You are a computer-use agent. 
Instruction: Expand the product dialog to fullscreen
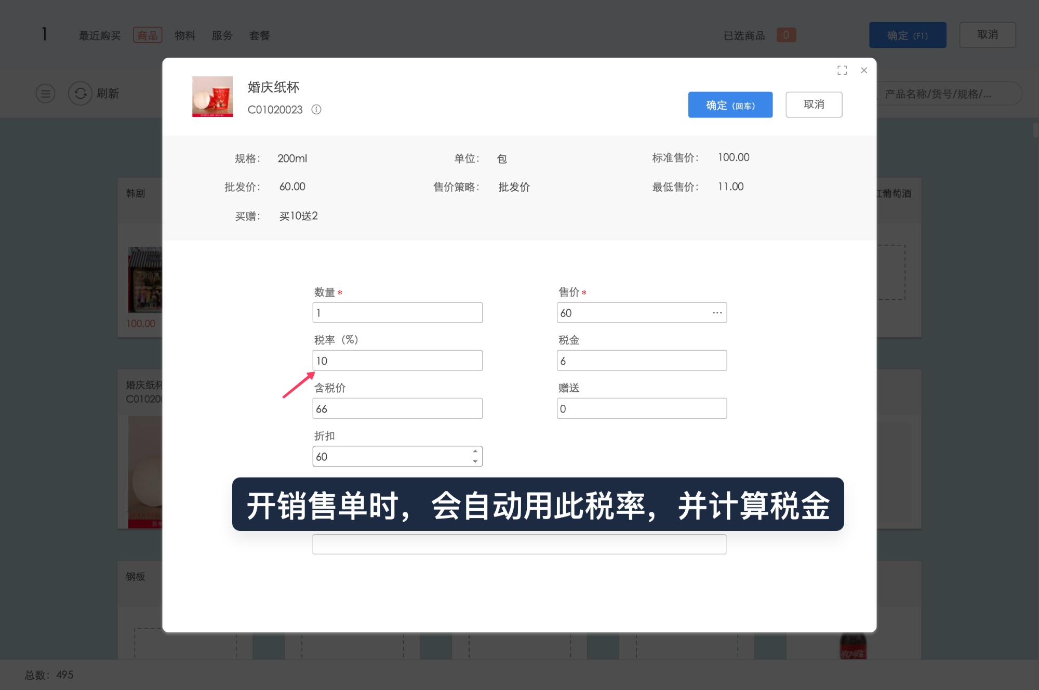[x=842, y=70]
